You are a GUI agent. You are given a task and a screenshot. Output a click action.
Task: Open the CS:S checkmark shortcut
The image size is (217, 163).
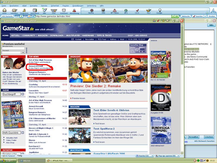(137, 11)
